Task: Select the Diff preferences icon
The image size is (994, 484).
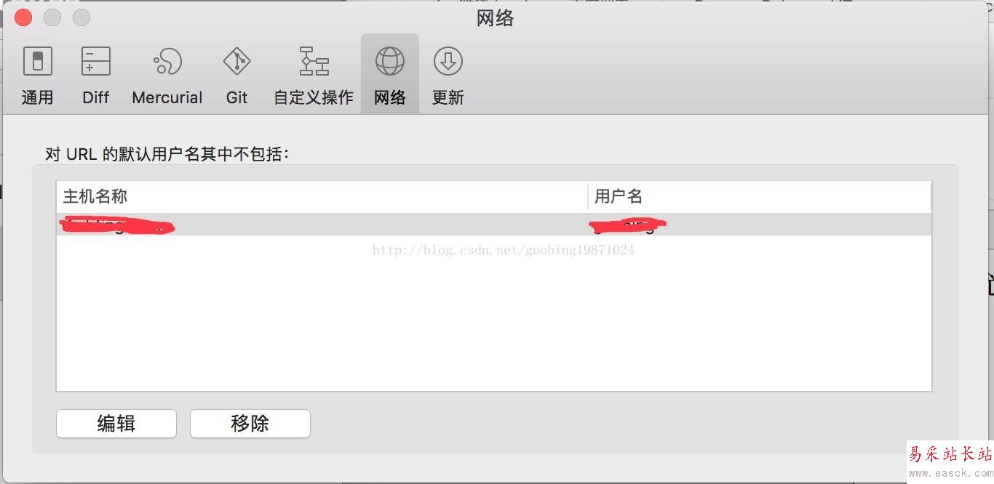Action: (x=95, y=62)
